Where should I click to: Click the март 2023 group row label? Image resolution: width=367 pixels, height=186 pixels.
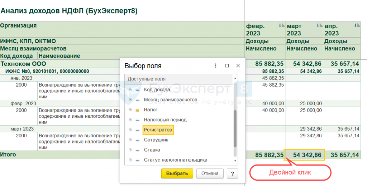click(x=22, y=129)
